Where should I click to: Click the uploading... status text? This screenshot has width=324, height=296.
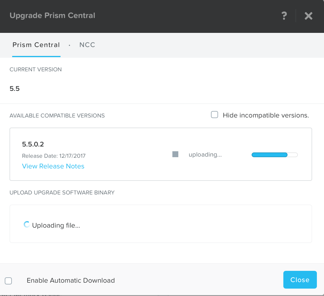pos(205,154)
